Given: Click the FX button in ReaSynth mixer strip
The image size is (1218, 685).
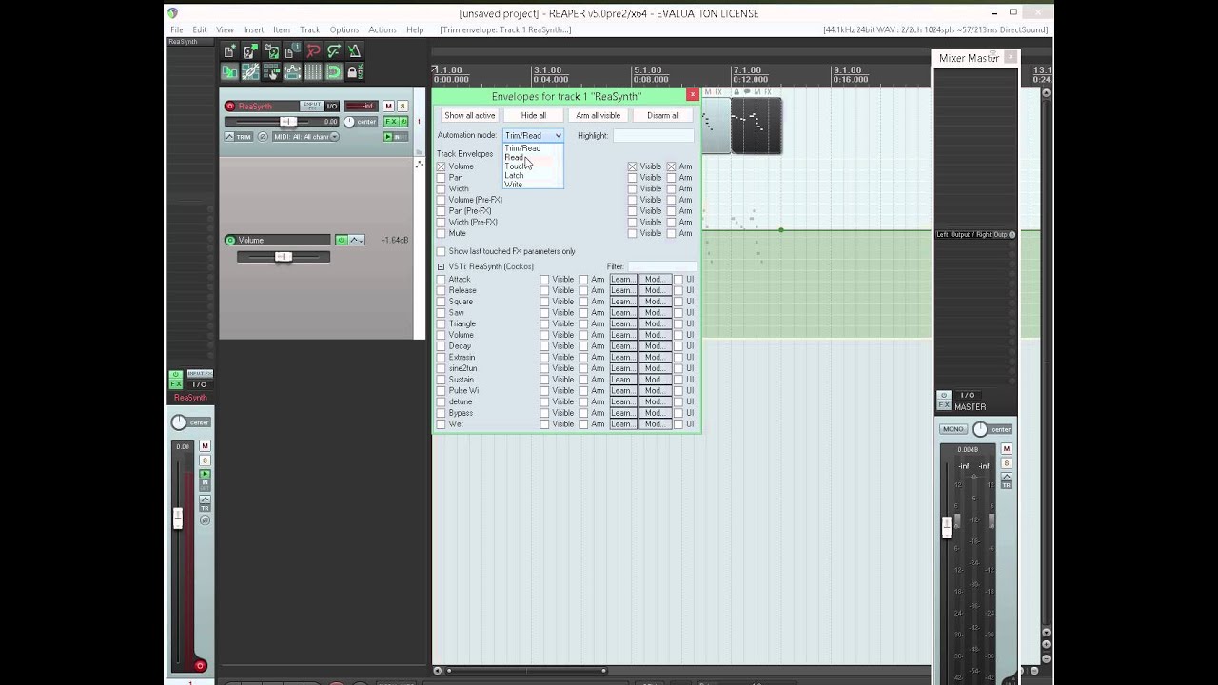Looking at the screenshot, I should (175, 383).
